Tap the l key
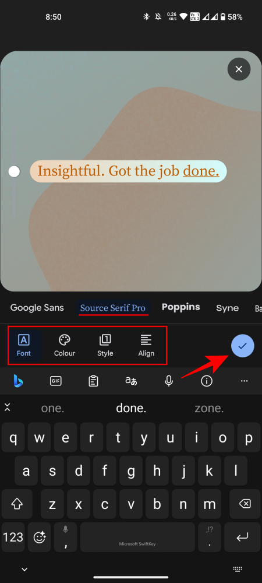Viewport: 262px width, 583px height. 236,470
